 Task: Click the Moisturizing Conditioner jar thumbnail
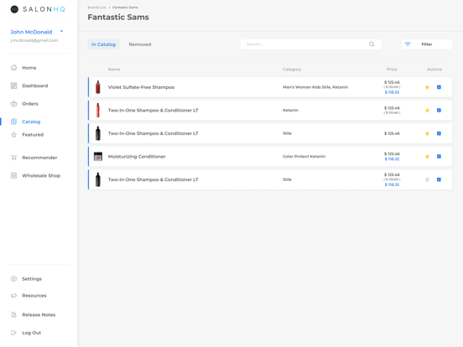point(98,157)
